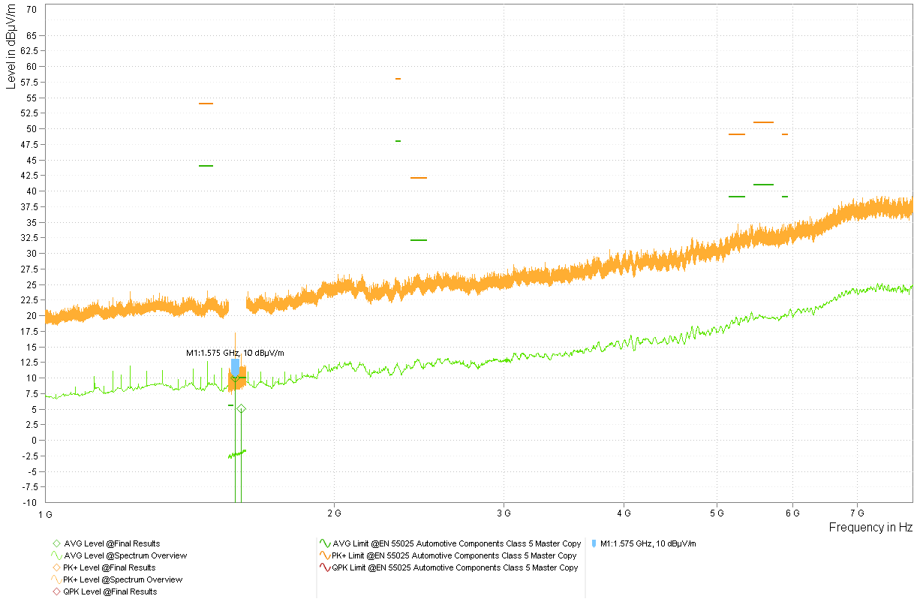
Task: Click the PK+ Level Spectrum Overview legend wave icon
Action: click(56, 579)
